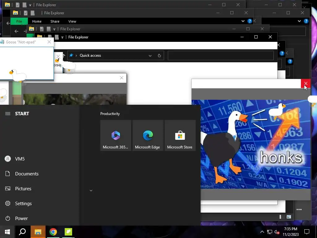Click the Windows Start button on taskbar
Screen dimensions: 317x238
click(x=7, y=232)
